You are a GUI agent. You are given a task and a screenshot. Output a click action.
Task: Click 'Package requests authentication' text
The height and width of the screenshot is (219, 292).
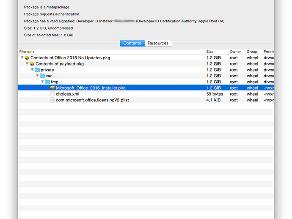[x=52, y=14]
